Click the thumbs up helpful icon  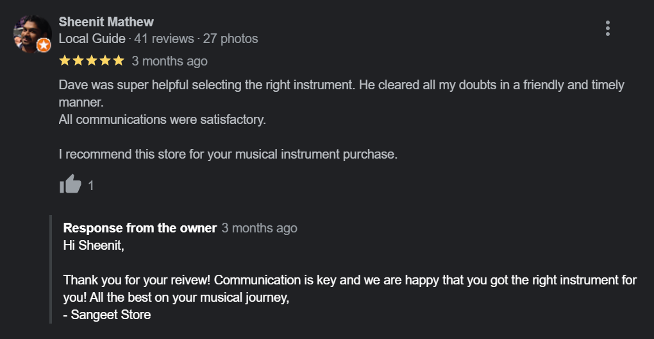[x=70, y=184]
